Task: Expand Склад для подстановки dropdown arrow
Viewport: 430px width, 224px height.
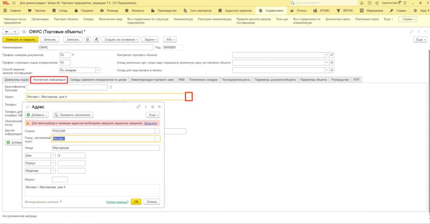Action: pos(327,70)
